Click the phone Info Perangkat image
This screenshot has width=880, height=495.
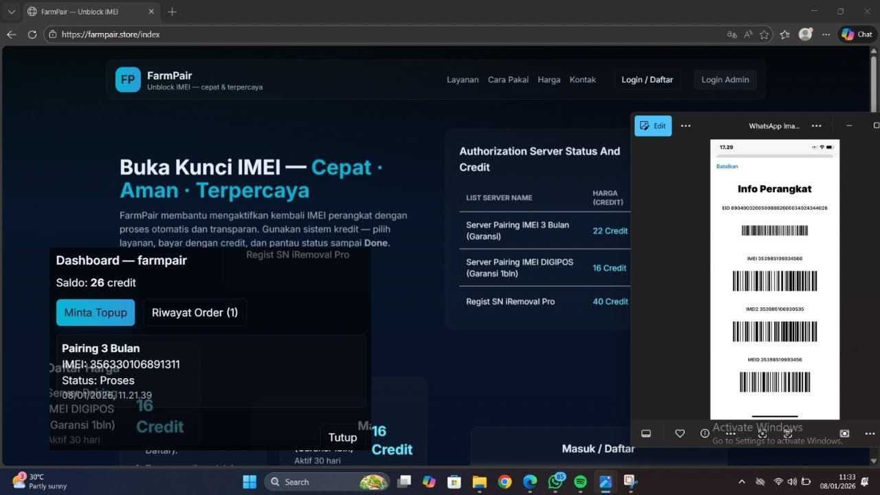tap(775, 279)
